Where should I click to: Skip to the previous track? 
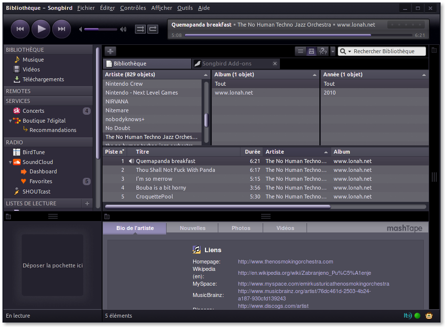pos(20,29)
